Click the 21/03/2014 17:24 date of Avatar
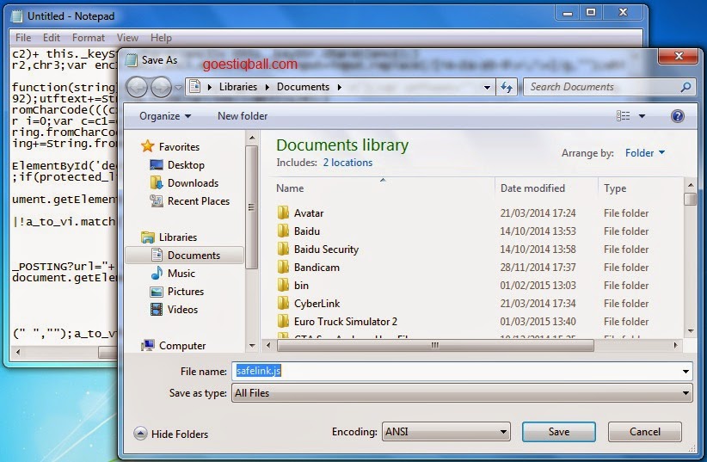 (x=538, y=213)
